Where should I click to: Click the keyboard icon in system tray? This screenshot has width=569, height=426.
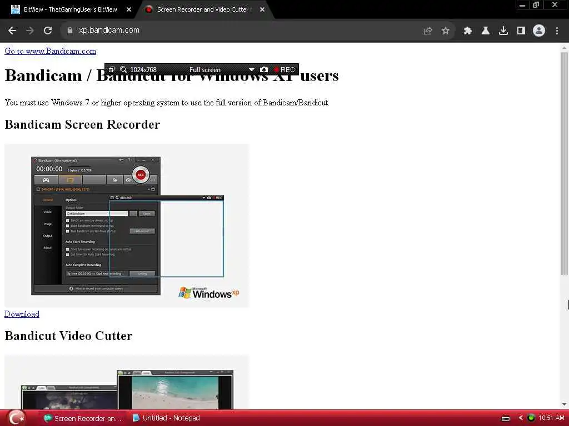pos(506,418)
